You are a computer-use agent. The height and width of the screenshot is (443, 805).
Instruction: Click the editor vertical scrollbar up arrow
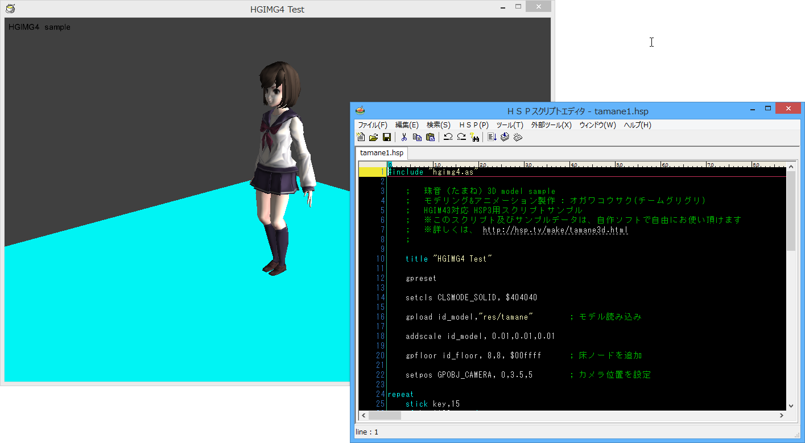click(791, 166)
